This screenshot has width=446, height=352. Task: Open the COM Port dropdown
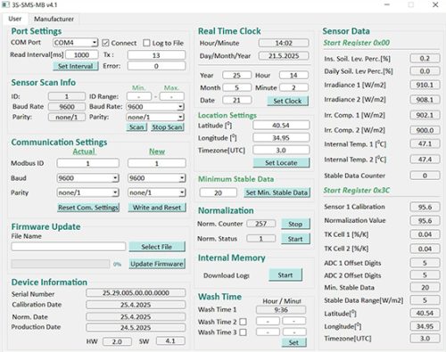click(76, 43)
